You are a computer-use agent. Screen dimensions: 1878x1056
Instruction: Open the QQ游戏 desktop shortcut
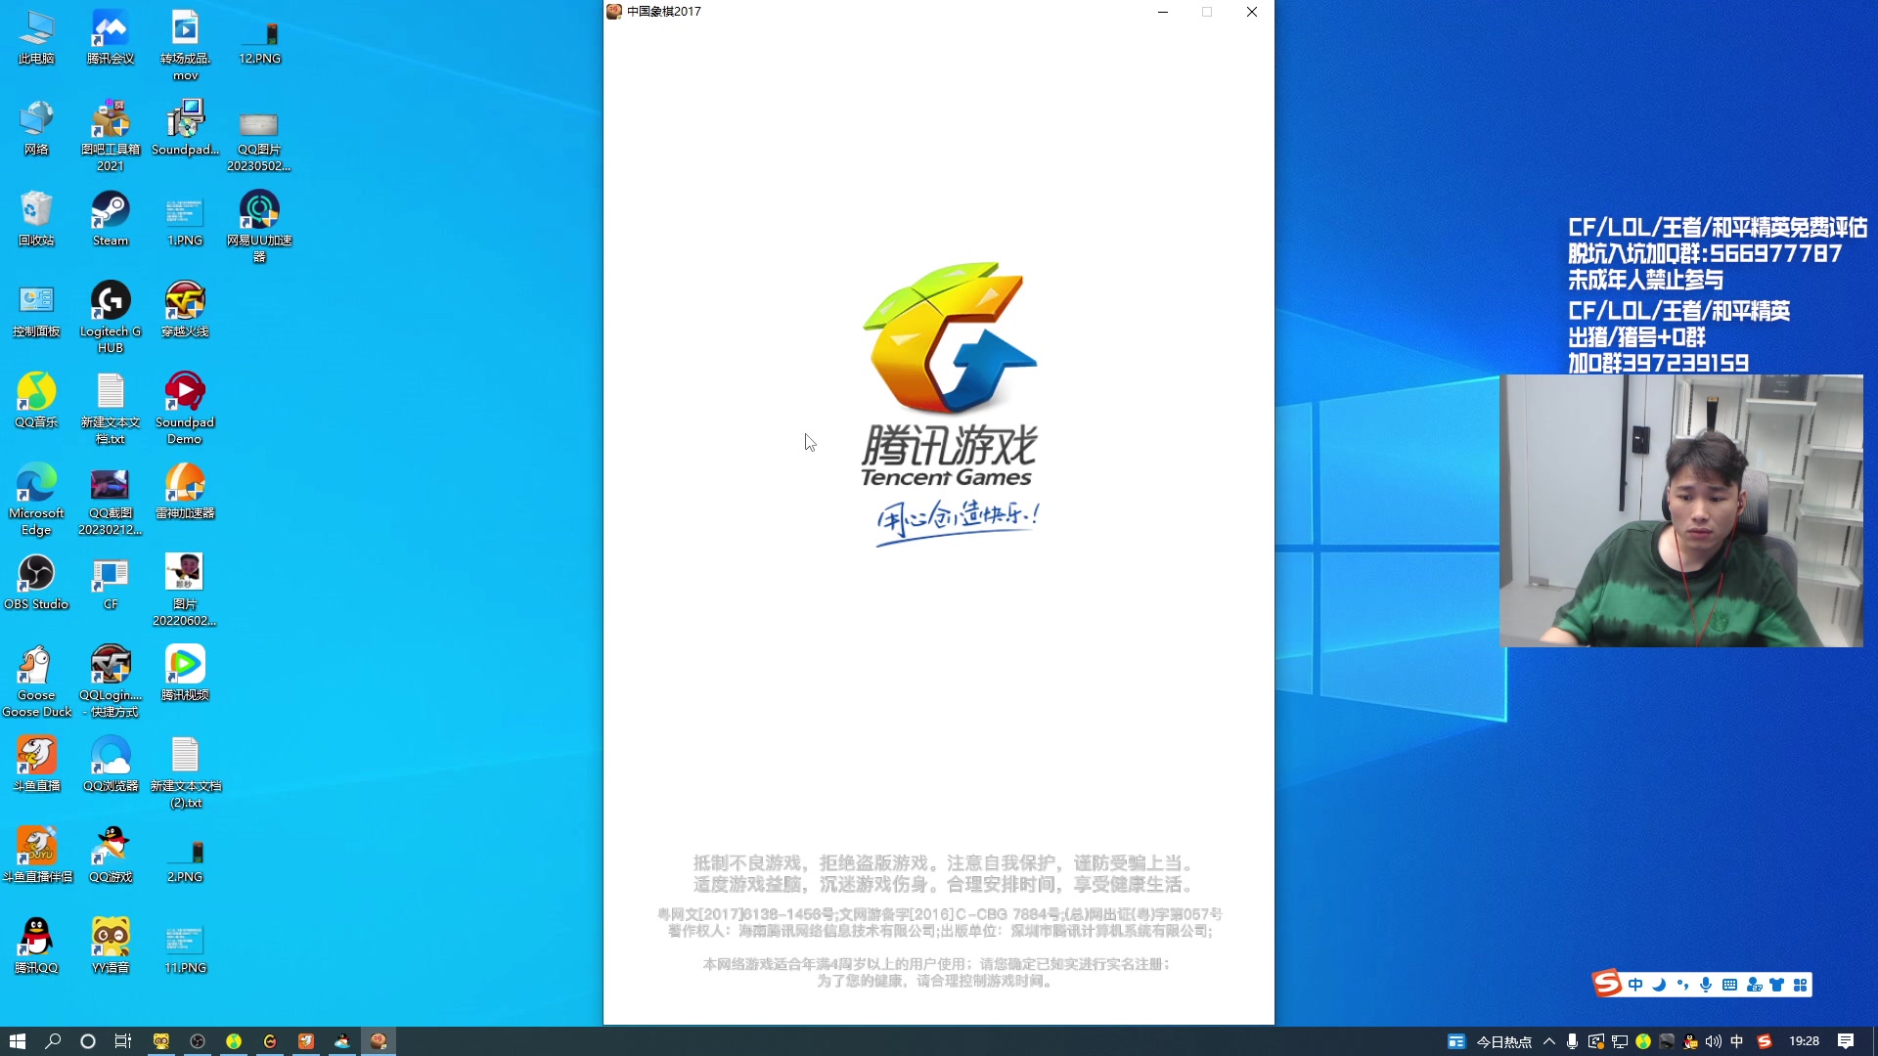[x=111, y=856]
